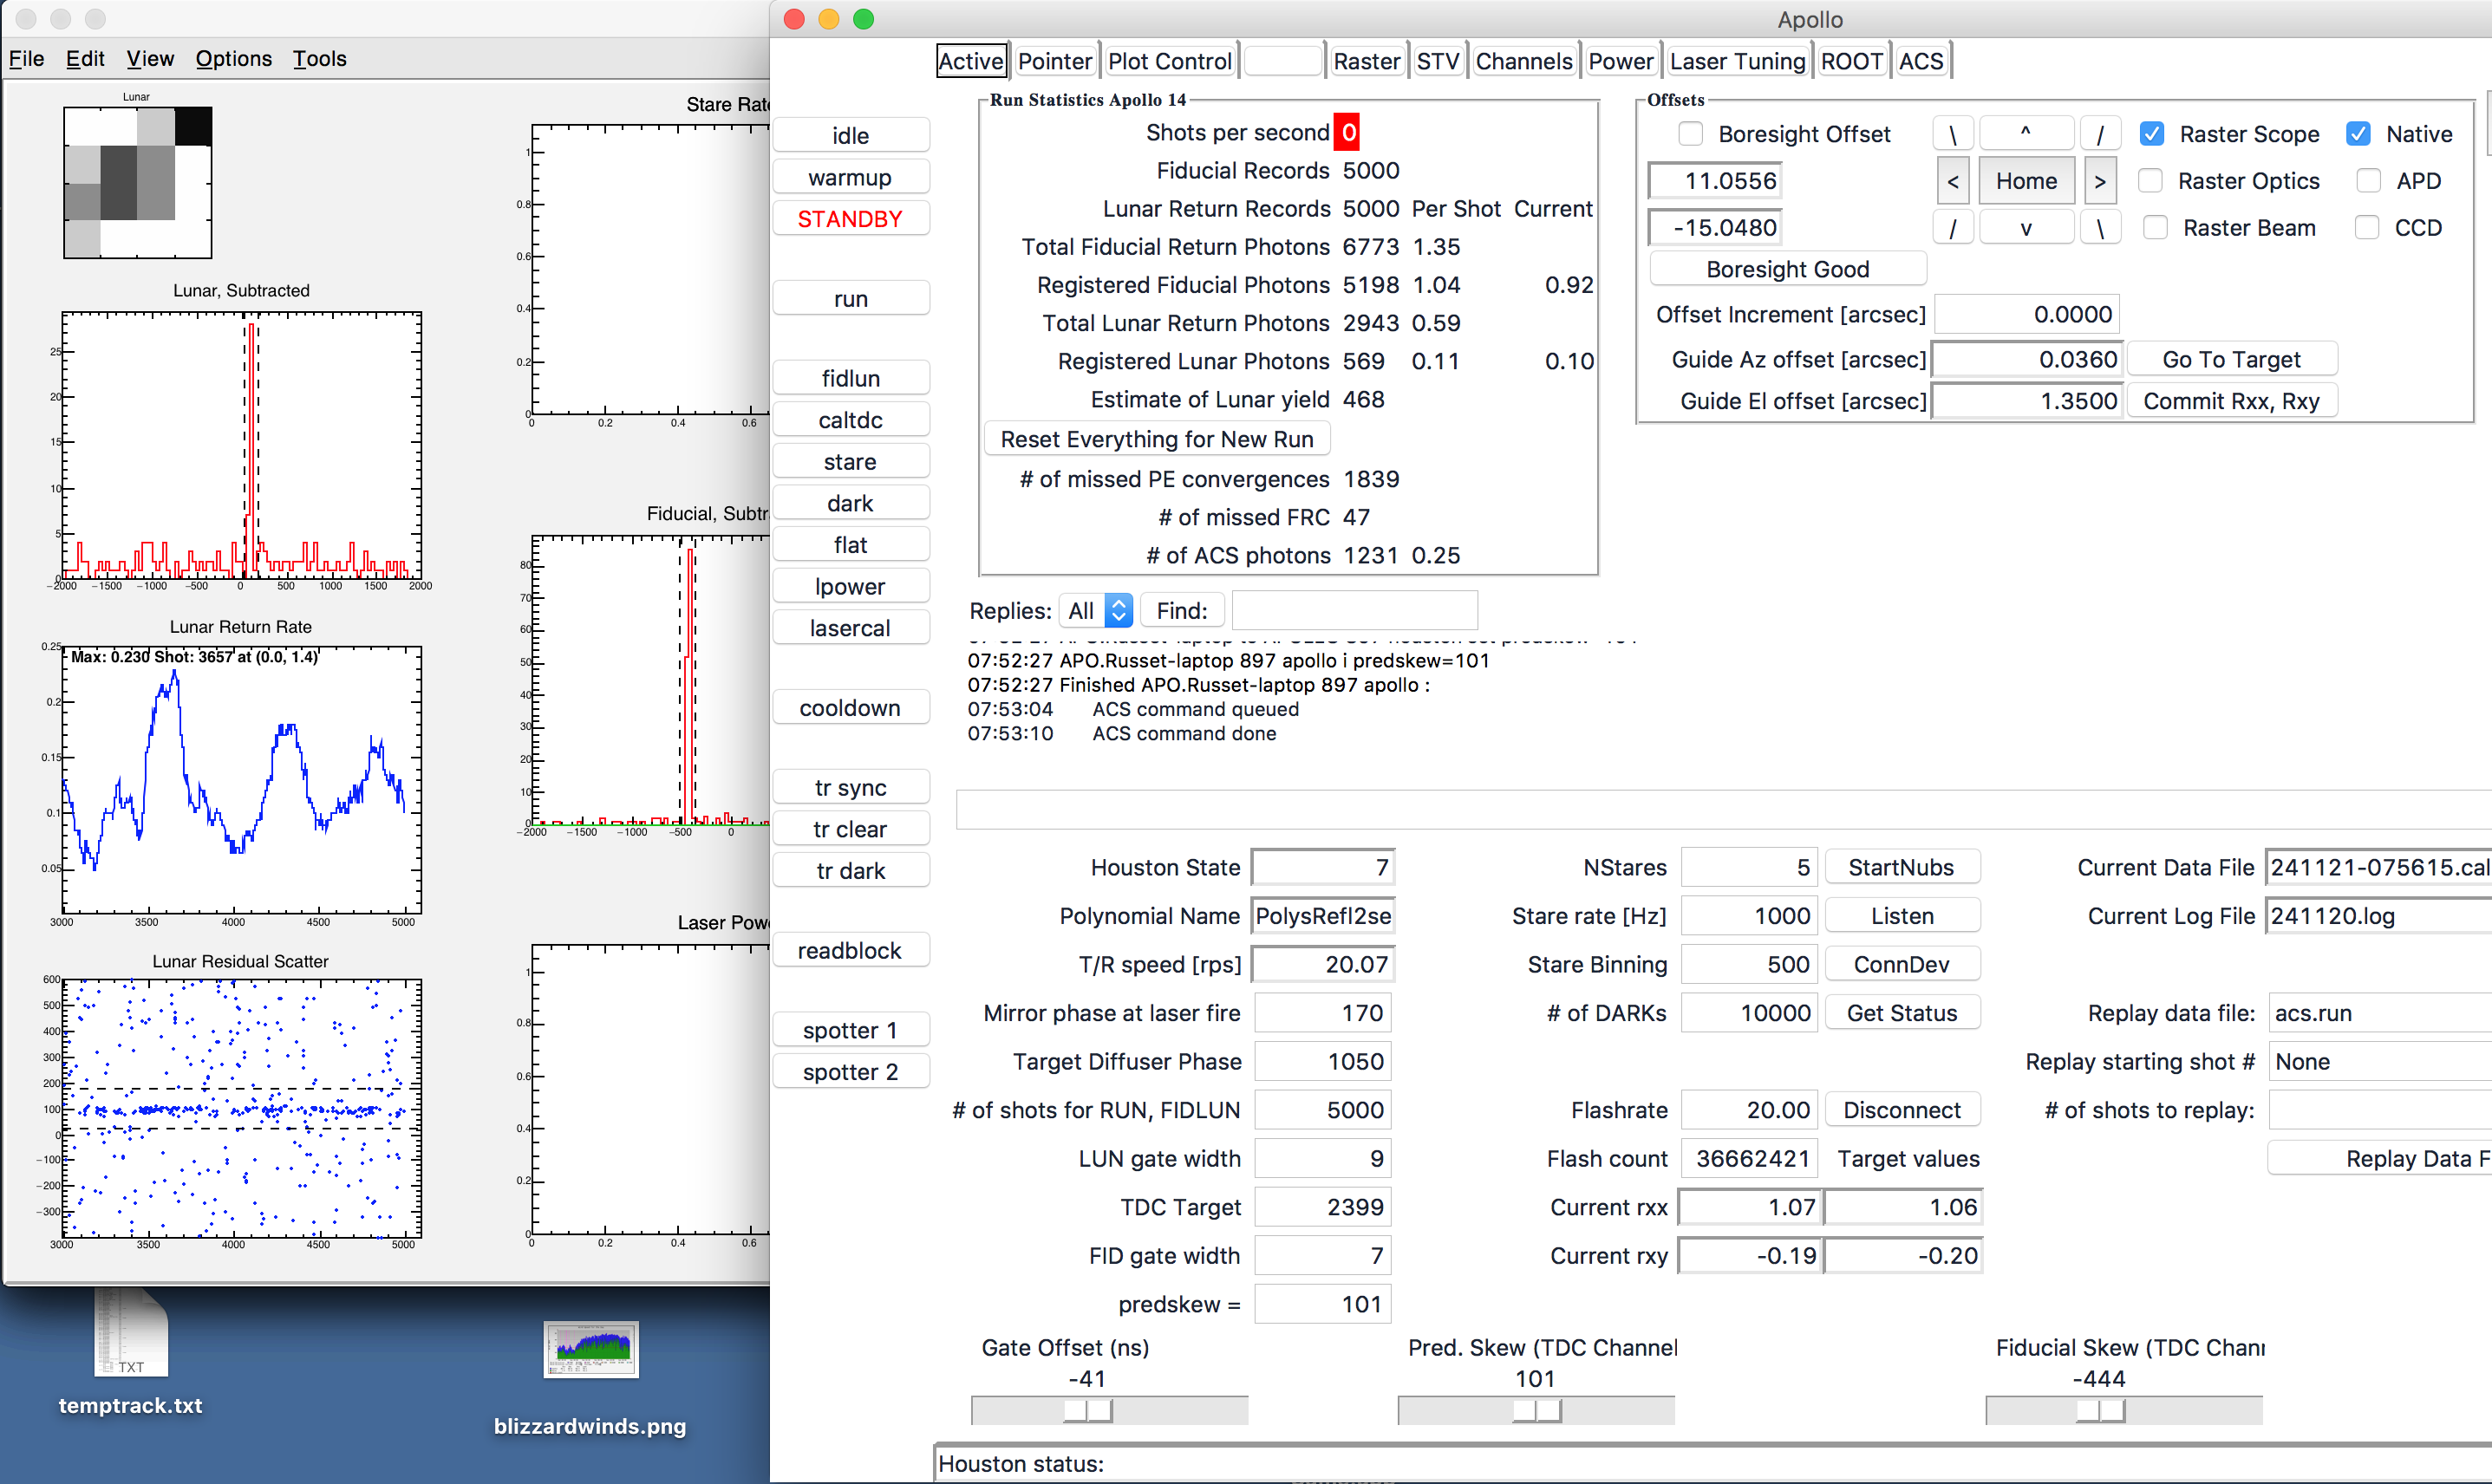Switch to the Raster tab

1366,61
